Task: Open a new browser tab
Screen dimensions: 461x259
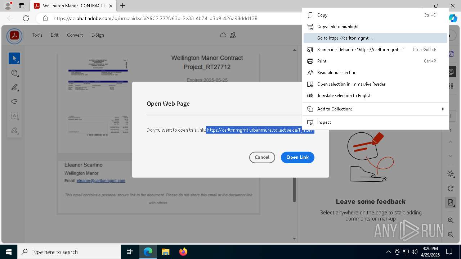Action: point(123,6)
